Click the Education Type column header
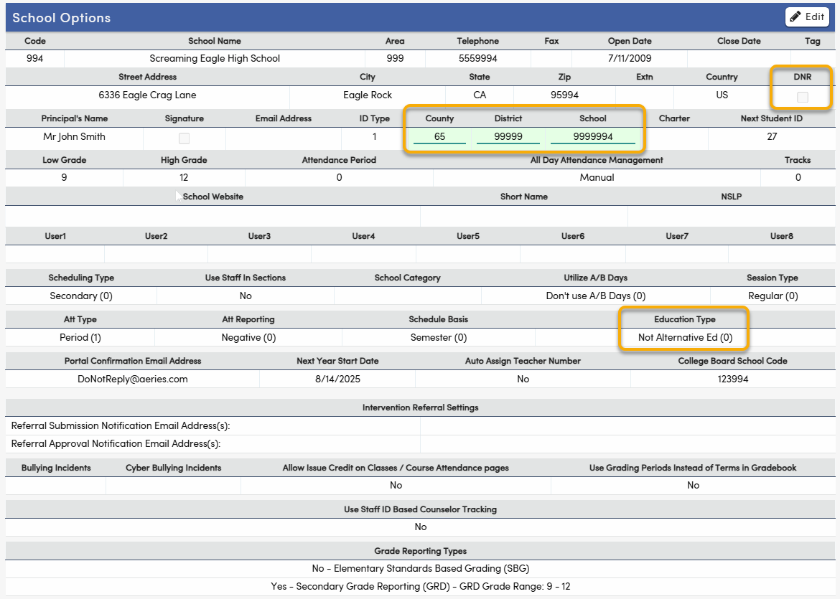Image resolution: width=840 pixels, height=599 pixels. (x=685, y=319)
